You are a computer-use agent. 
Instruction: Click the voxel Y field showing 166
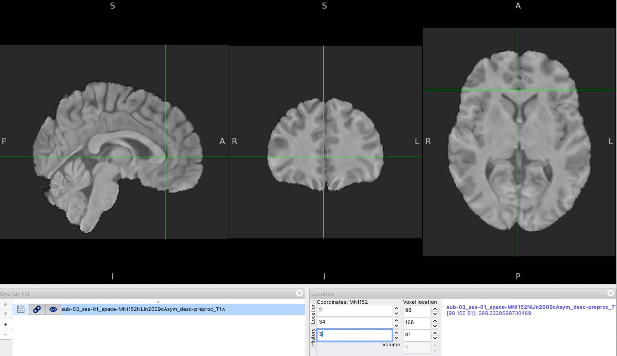click(416, 322)
